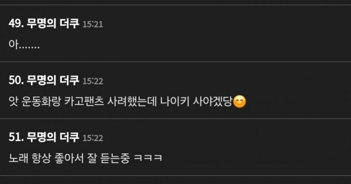Click the word 나이키 in comment 50
Image resolution: width=351 pixels, height=184 pixels.
tap(174, 102)
